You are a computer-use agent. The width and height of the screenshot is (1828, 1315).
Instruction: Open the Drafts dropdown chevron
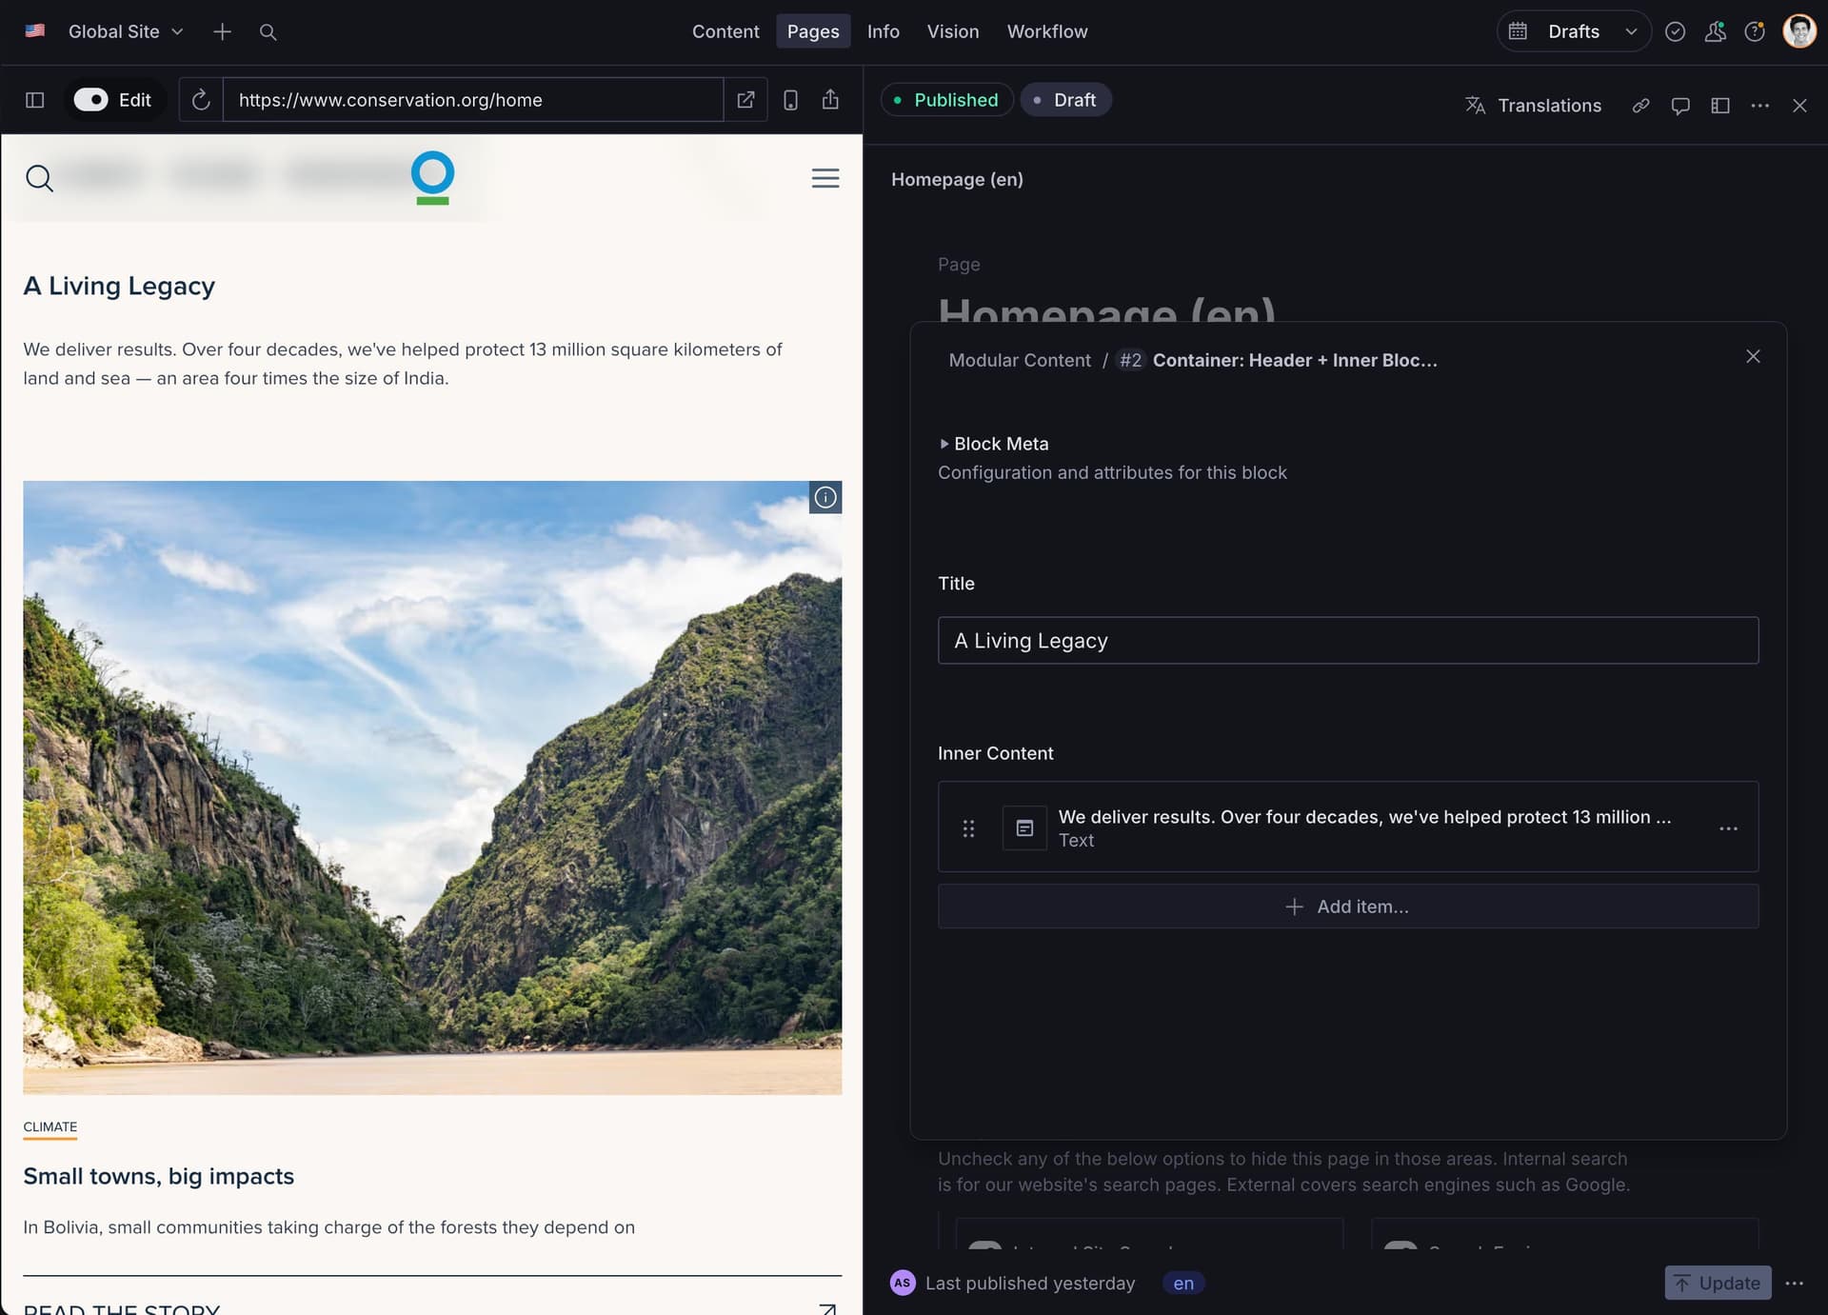coord(1632,31)
